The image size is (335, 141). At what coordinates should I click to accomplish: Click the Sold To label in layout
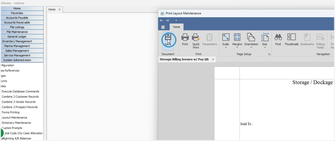point(247,124)
